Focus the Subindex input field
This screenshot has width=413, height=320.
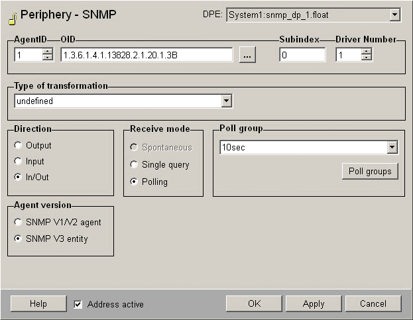302,56
